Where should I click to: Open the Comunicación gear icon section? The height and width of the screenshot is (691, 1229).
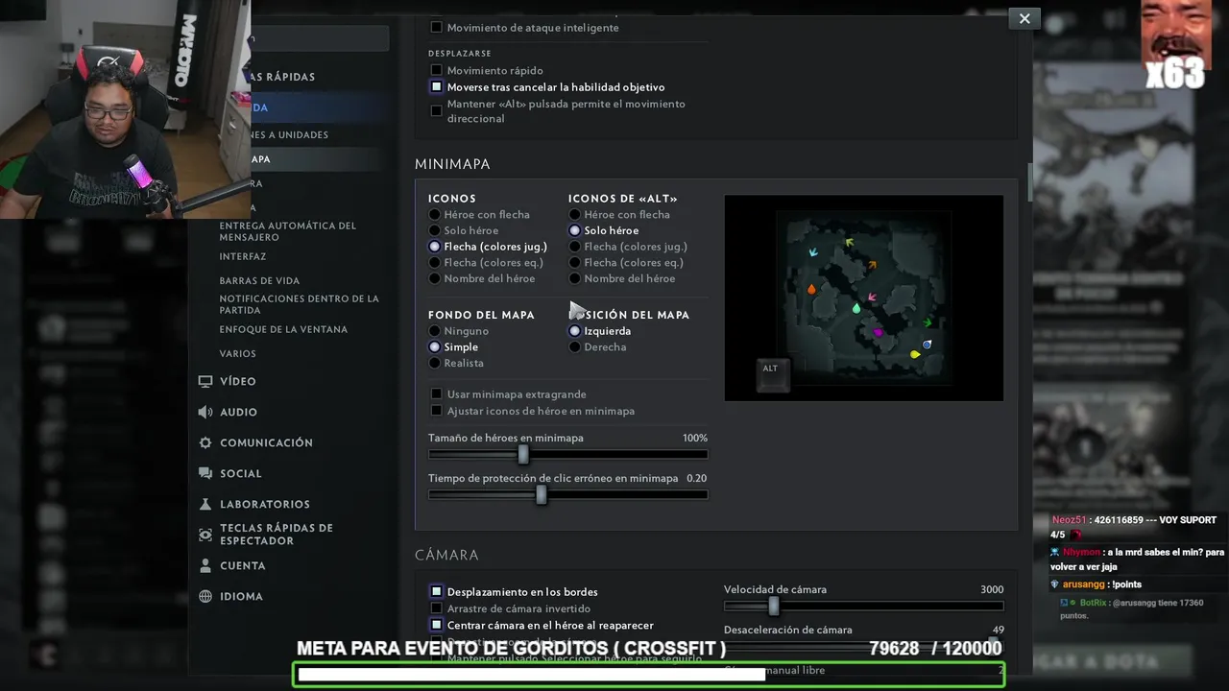[205, 442]
